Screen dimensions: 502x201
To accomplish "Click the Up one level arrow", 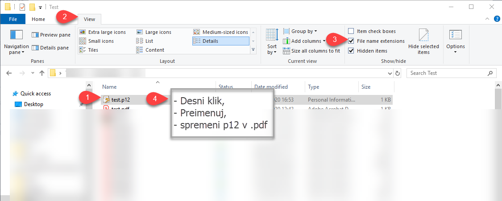I will [x=41, y=73].
